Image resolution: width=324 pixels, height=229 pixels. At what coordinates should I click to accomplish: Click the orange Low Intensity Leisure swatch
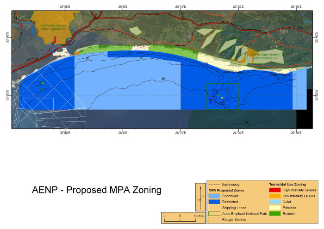click(275, 196)
